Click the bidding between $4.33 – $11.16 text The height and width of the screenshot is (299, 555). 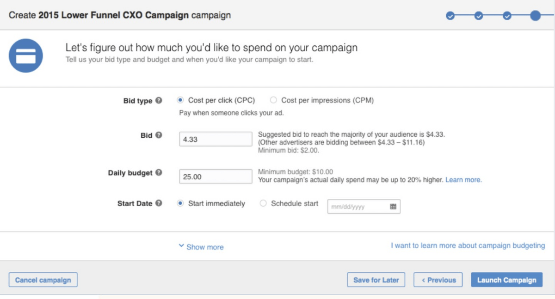[341, 142]
